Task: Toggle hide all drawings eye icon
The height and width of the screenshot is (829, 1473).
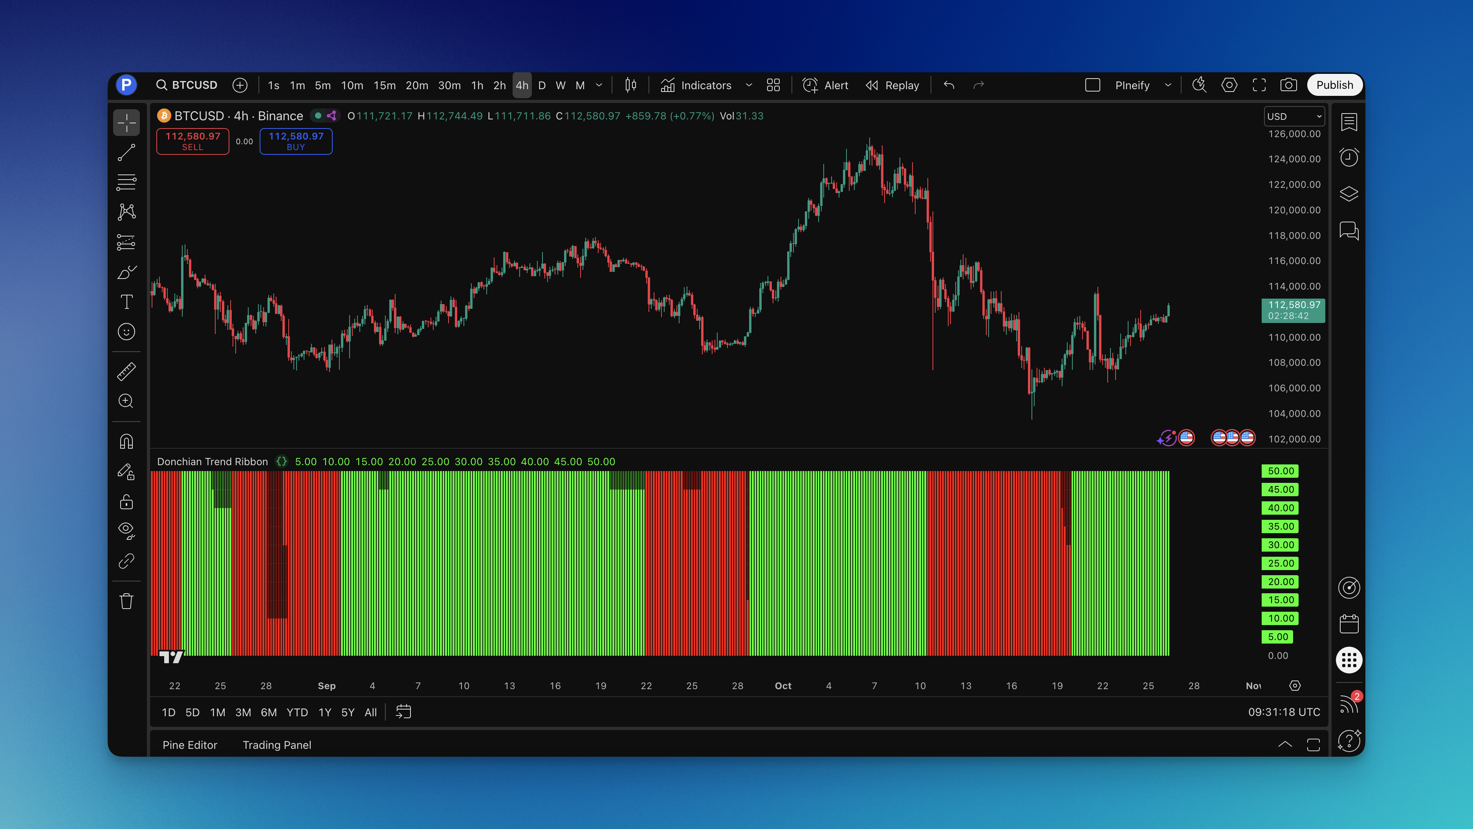Action: coord(126,530)
